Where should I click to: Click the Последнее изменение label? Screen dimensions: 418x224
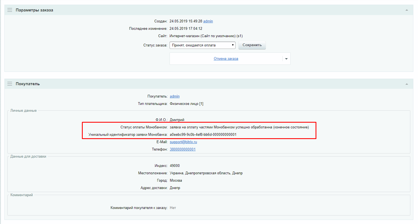148,29
